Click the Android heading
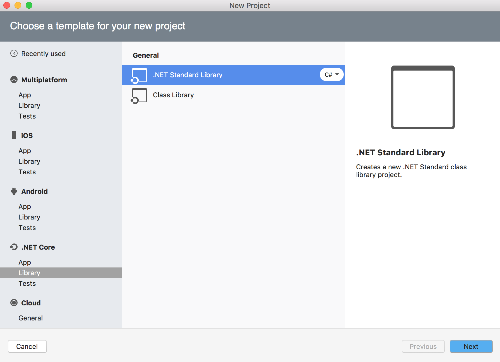Viewport: 500px width, 362px height. [35, 191]
